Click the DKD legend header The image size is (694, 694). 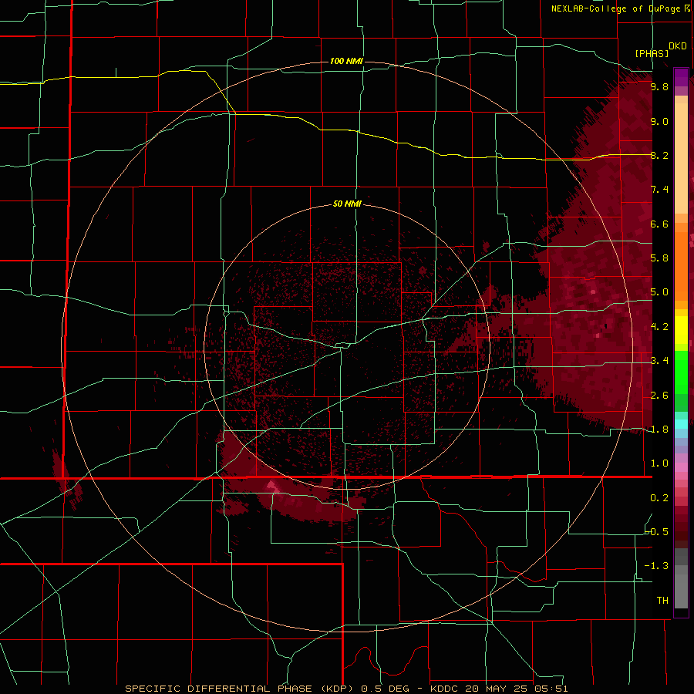(677, 46)
